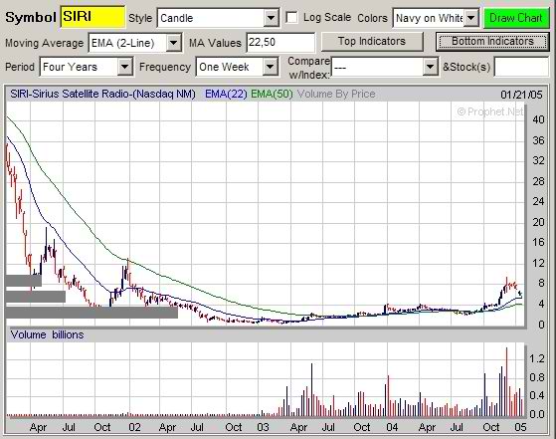This screenshot has height=439, width=556.
Task: Open the Colors dropdown showing Navy on White
Action: [436, 18]
